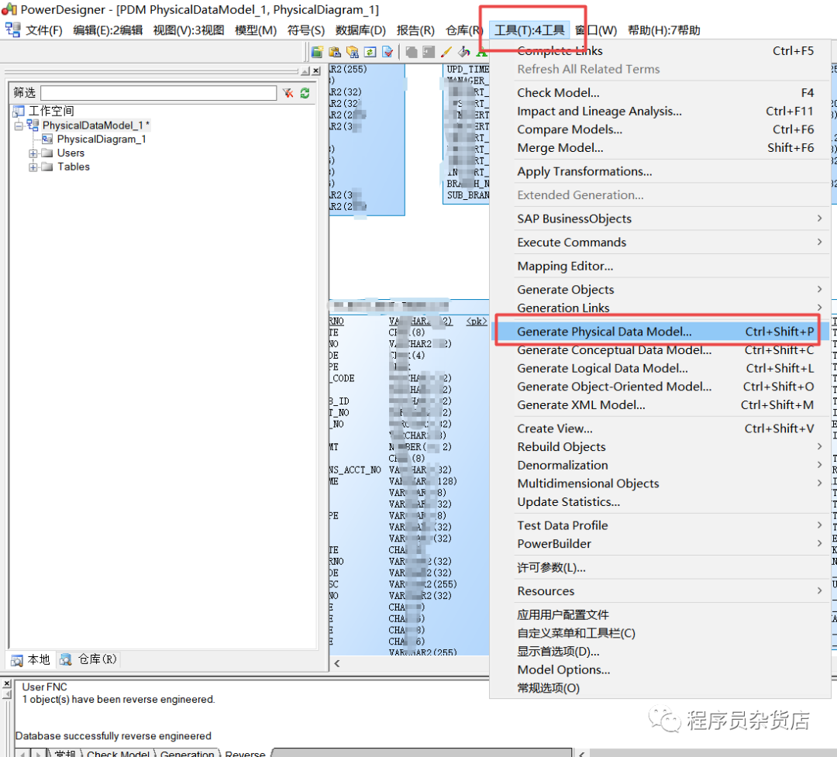The image size is (837, 757).
Task: Open the 视图(V) menu
Action: point(188,30)
